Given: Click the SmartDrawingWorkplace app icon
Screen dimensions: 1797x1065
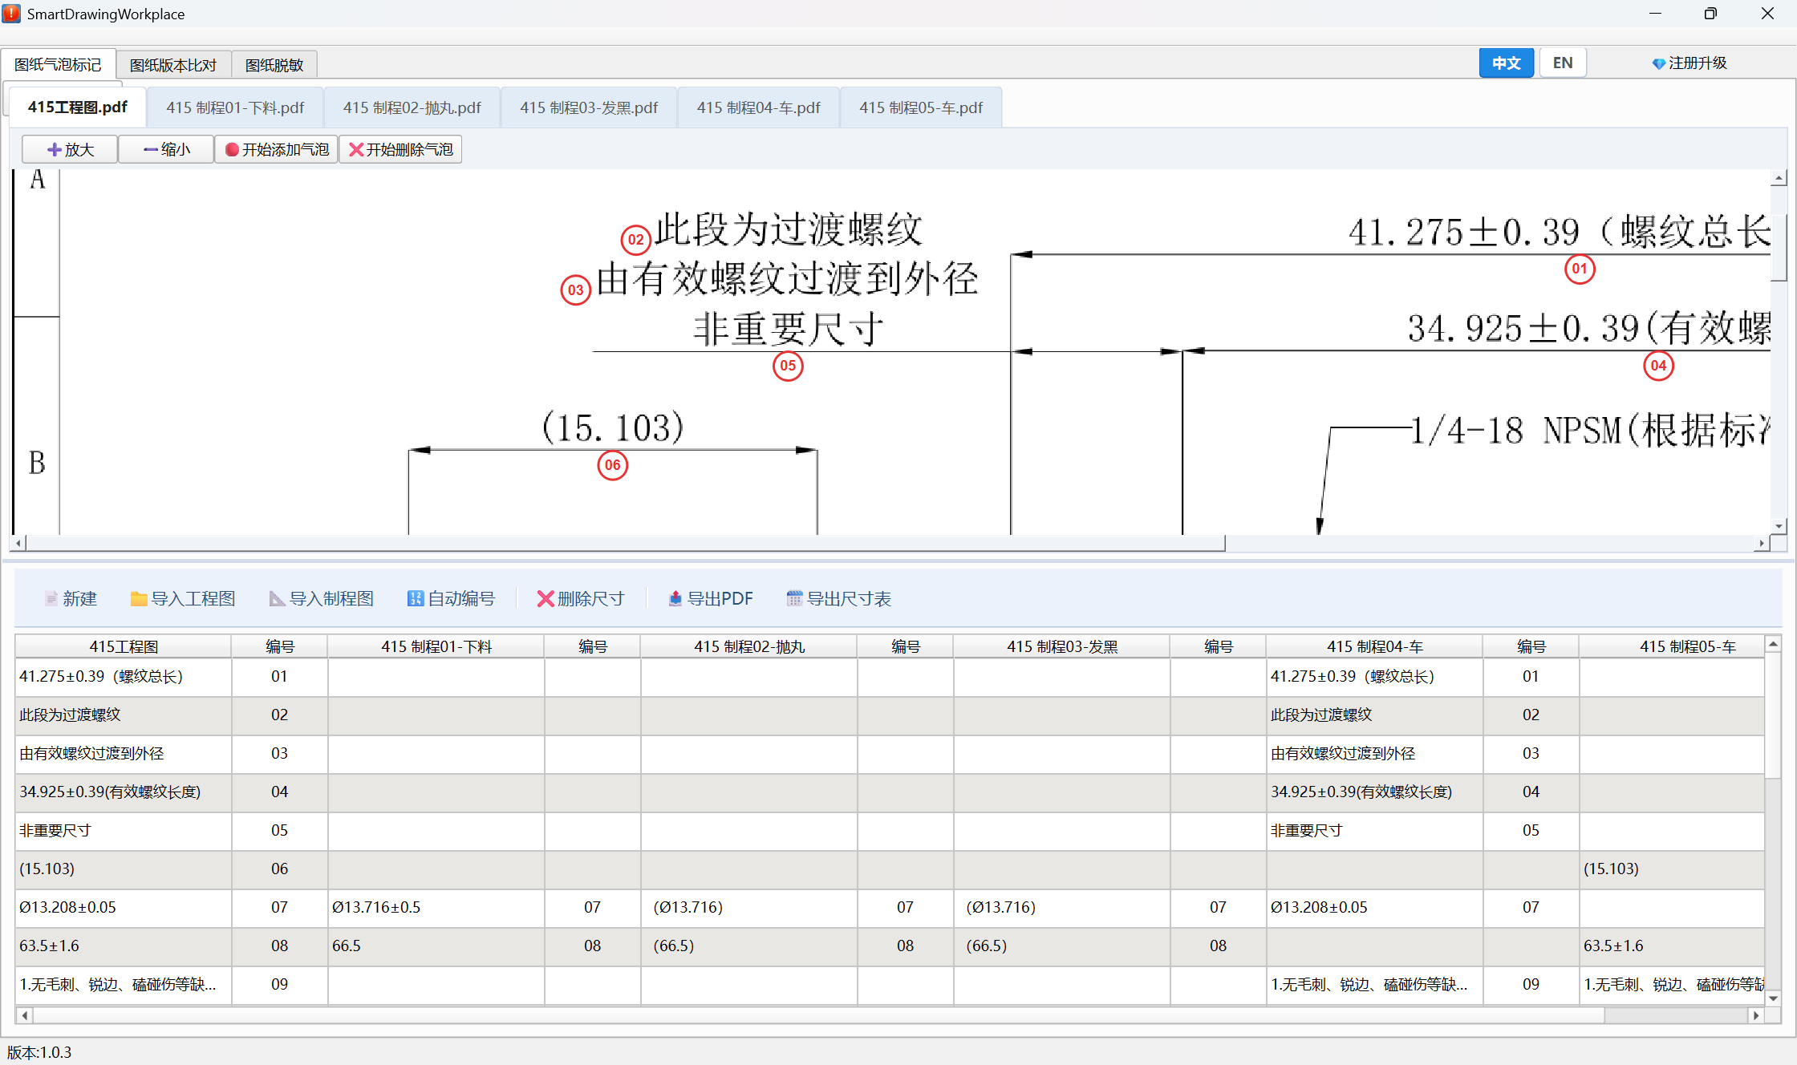Looking at the screenshot, I should [12, 14].
